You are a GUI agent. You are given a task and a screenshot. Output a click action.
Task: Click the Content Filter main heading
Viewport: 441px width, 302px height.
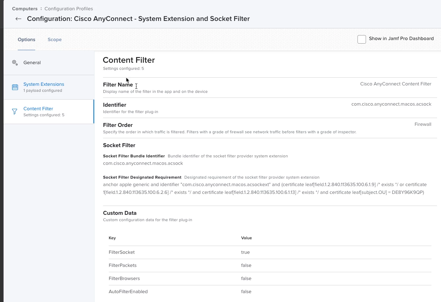[129, 60]
